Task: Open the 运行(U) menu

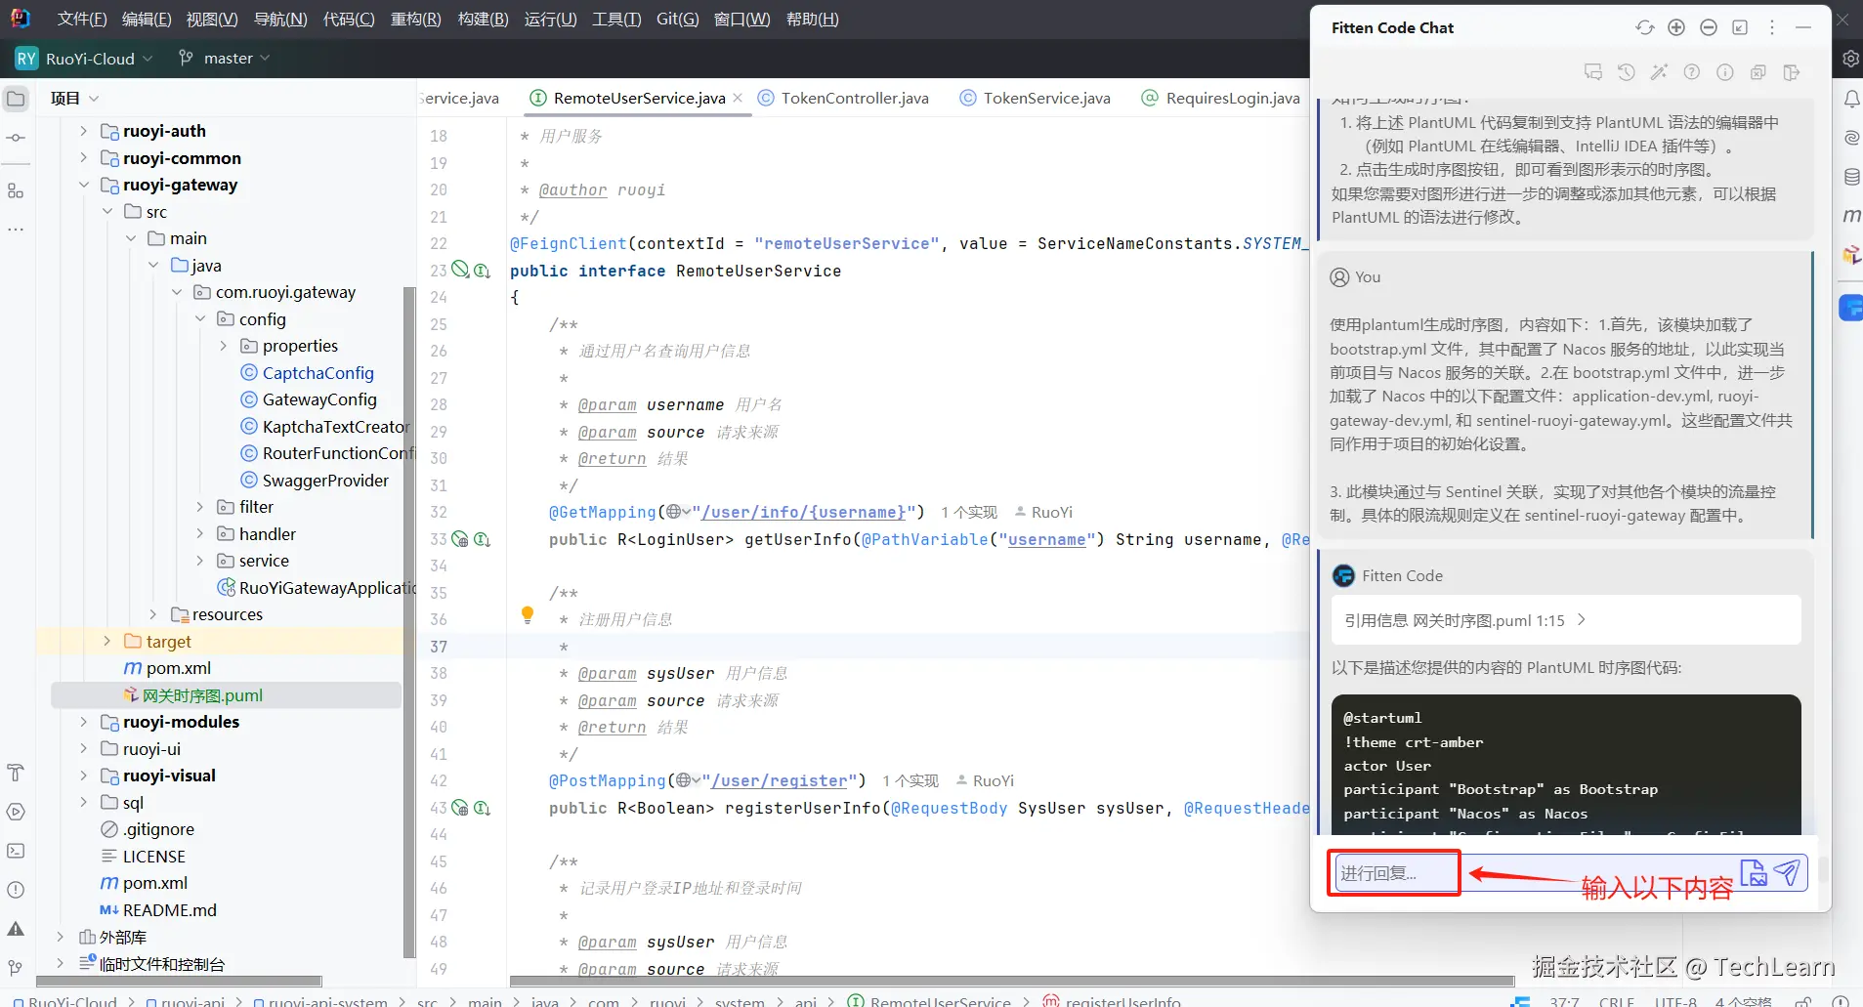Action: click(x=550, y=20)
